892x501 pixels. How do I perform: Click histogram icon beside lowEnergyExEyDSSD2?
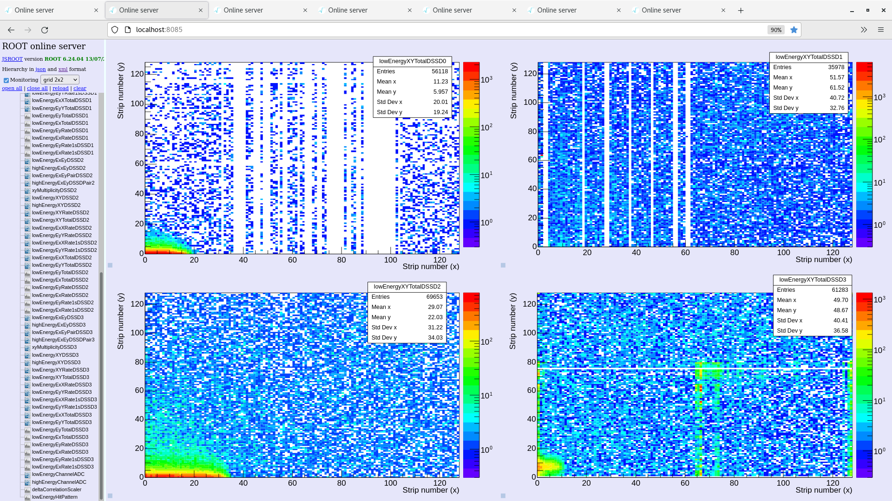tap(27, 161)
